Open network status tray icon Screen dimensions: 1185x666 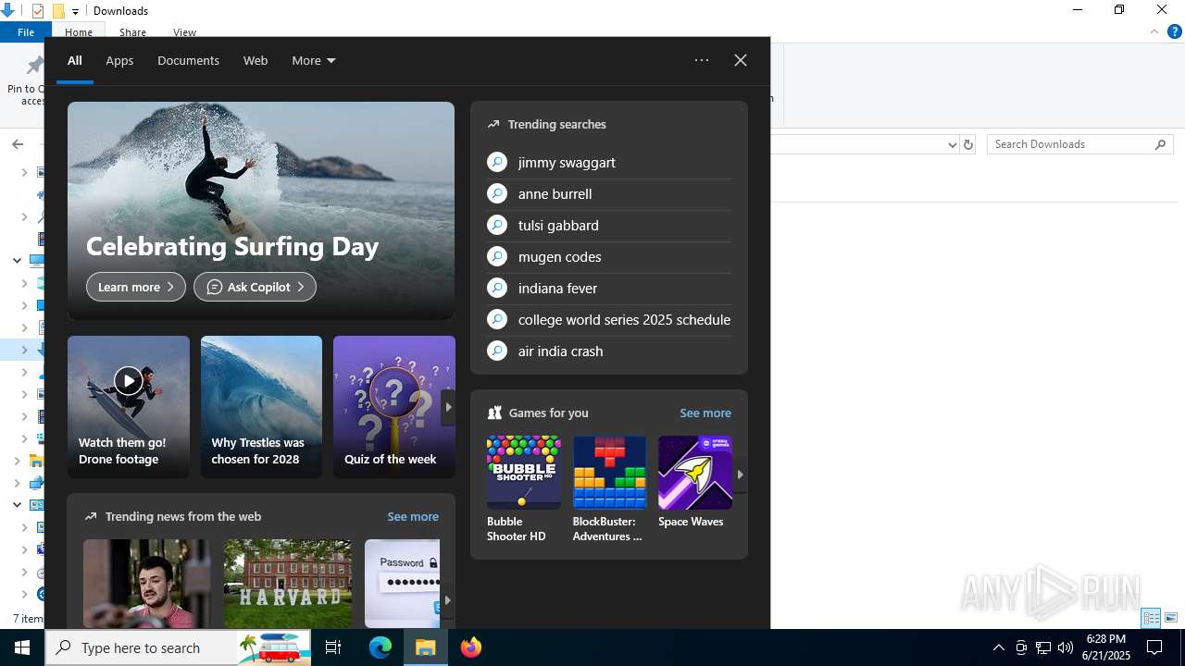coord(1043,647)
